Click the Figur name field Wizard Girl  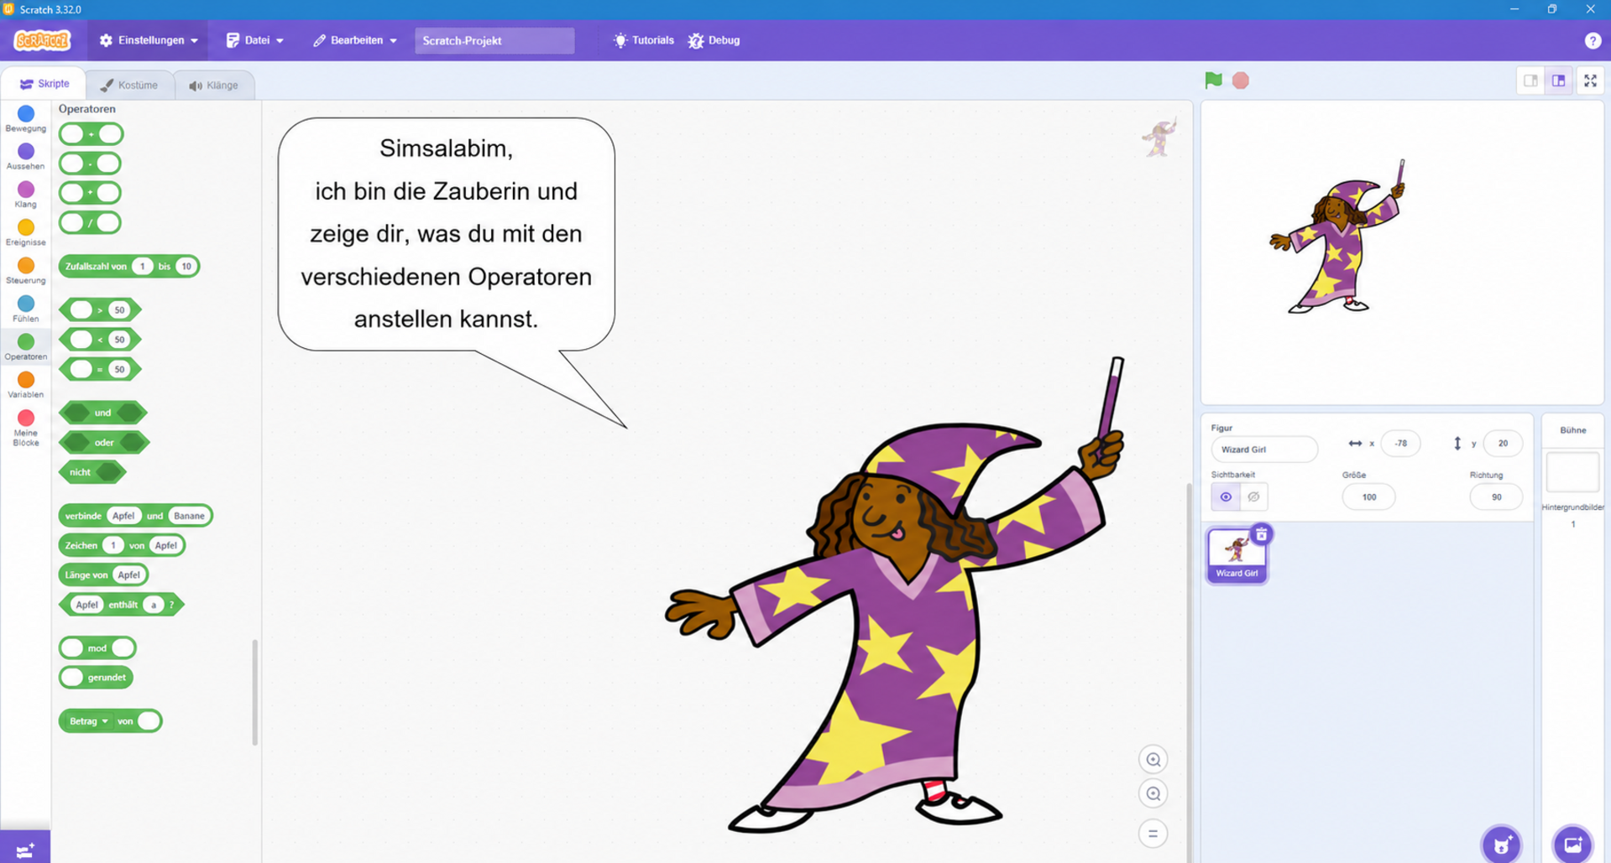pyautogui.click(x=1263, y=450)
